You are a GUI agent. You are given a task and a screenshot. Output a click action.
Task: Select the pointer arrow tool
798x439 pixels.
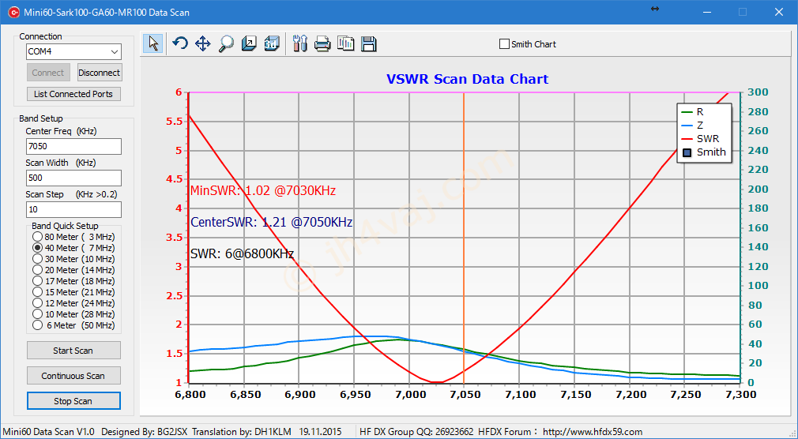pos(152,43)
